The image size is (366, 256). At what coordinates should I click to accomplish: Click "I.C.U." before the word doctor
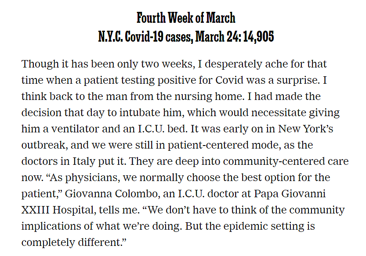191,194
